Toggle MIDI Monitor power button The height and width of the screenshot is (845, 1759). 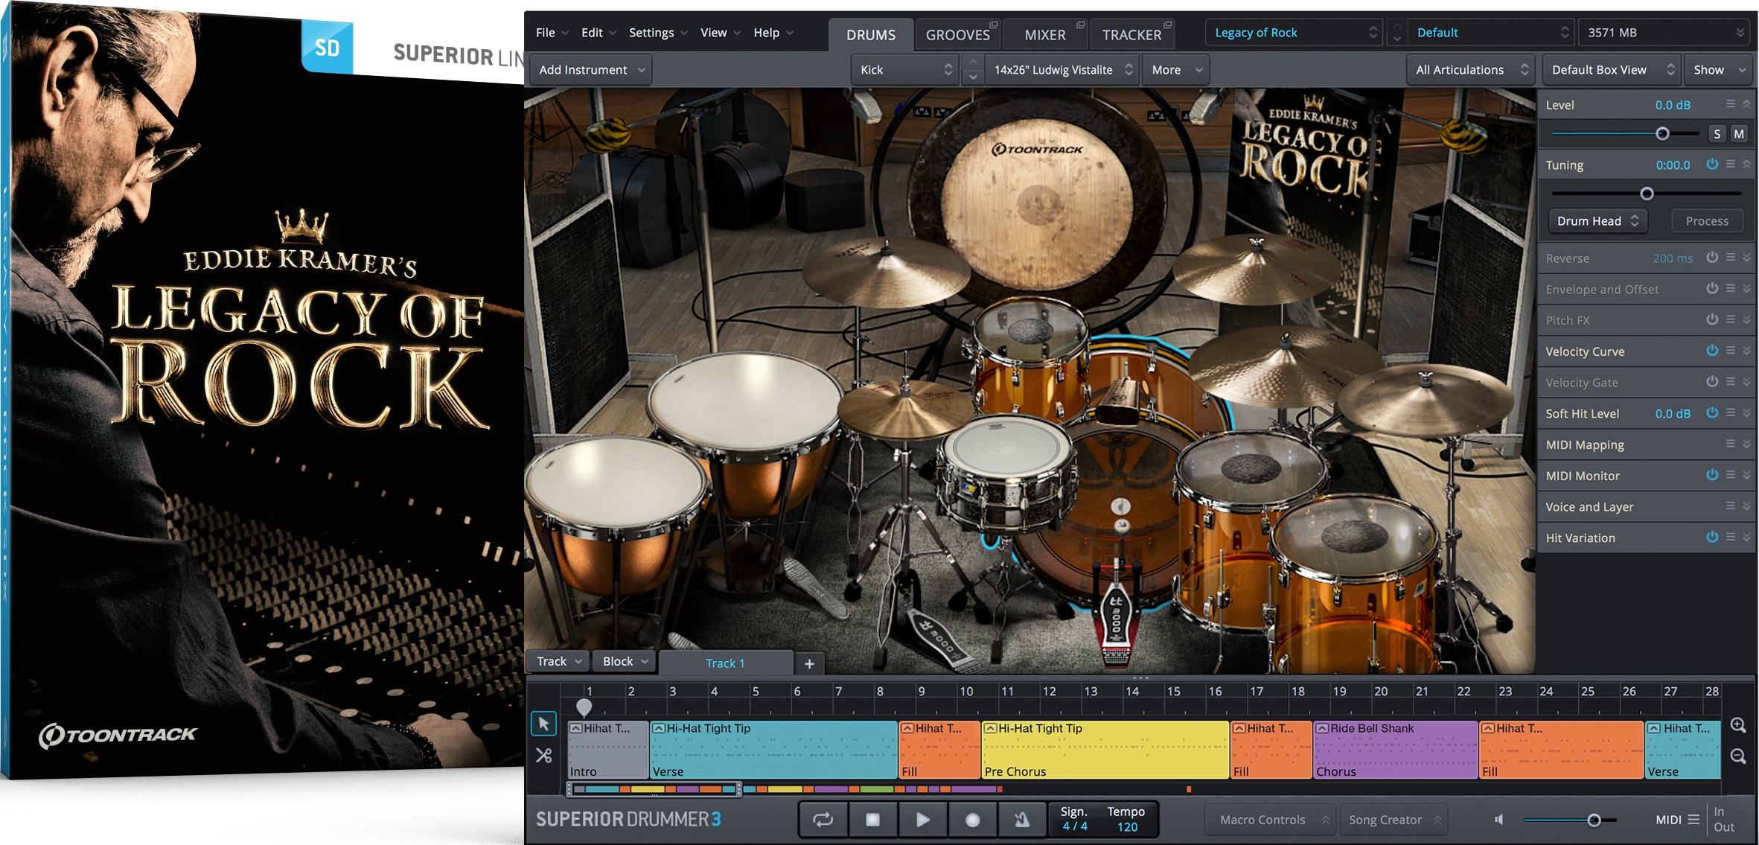click(x=1712, y=475)
